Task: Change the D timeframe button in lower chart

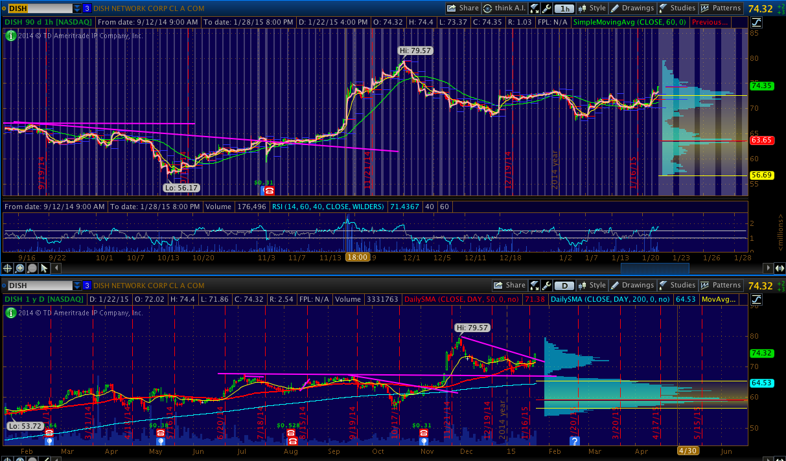Action: click(565, 285)
